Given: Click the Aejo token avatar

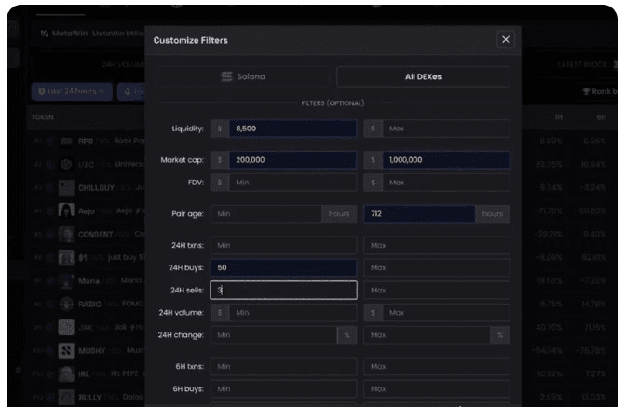Looking at the screenshot, I should [66, 210].
